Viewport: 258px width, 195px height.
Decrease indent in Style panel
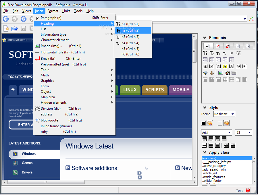click(x=233, y=145)
